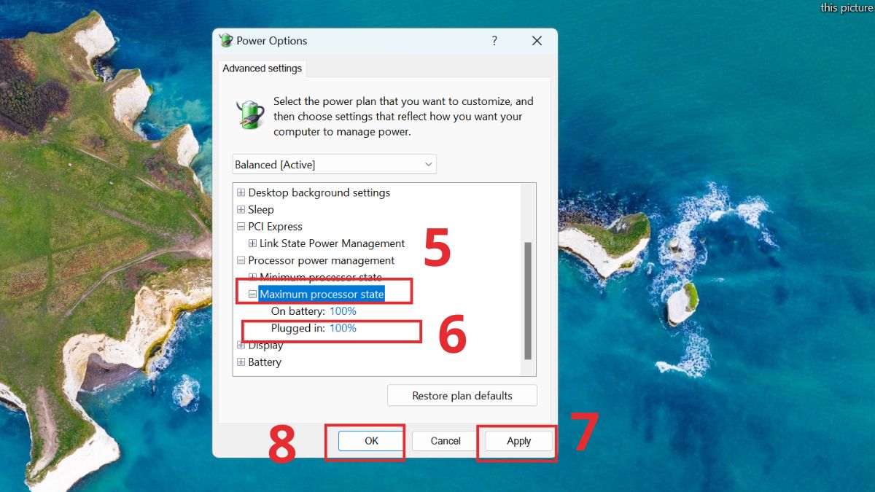Collapse Processor power management node
Image resolution: width=875 pixels, height=492 pixels.
241,260
